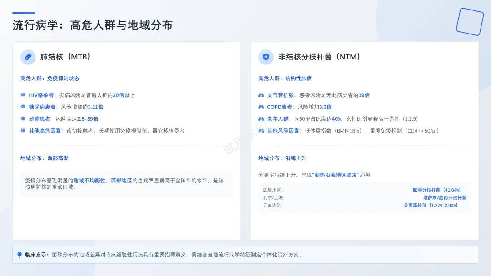Click the lightbulb icon beside 临床启示

pos(20,255)
